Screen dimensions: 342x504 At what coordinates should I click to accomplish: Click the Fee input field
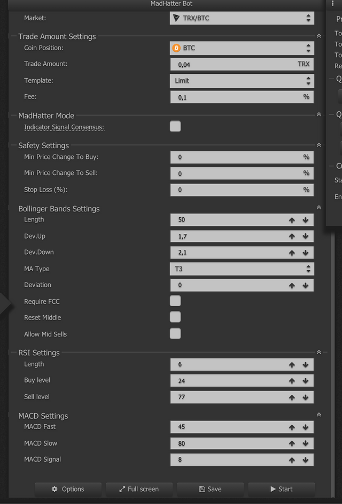click(242, 97)
